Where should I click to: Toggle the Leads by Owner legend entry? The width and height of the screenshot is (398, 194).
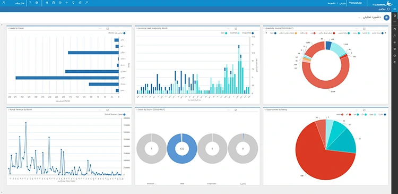[117, 33]
